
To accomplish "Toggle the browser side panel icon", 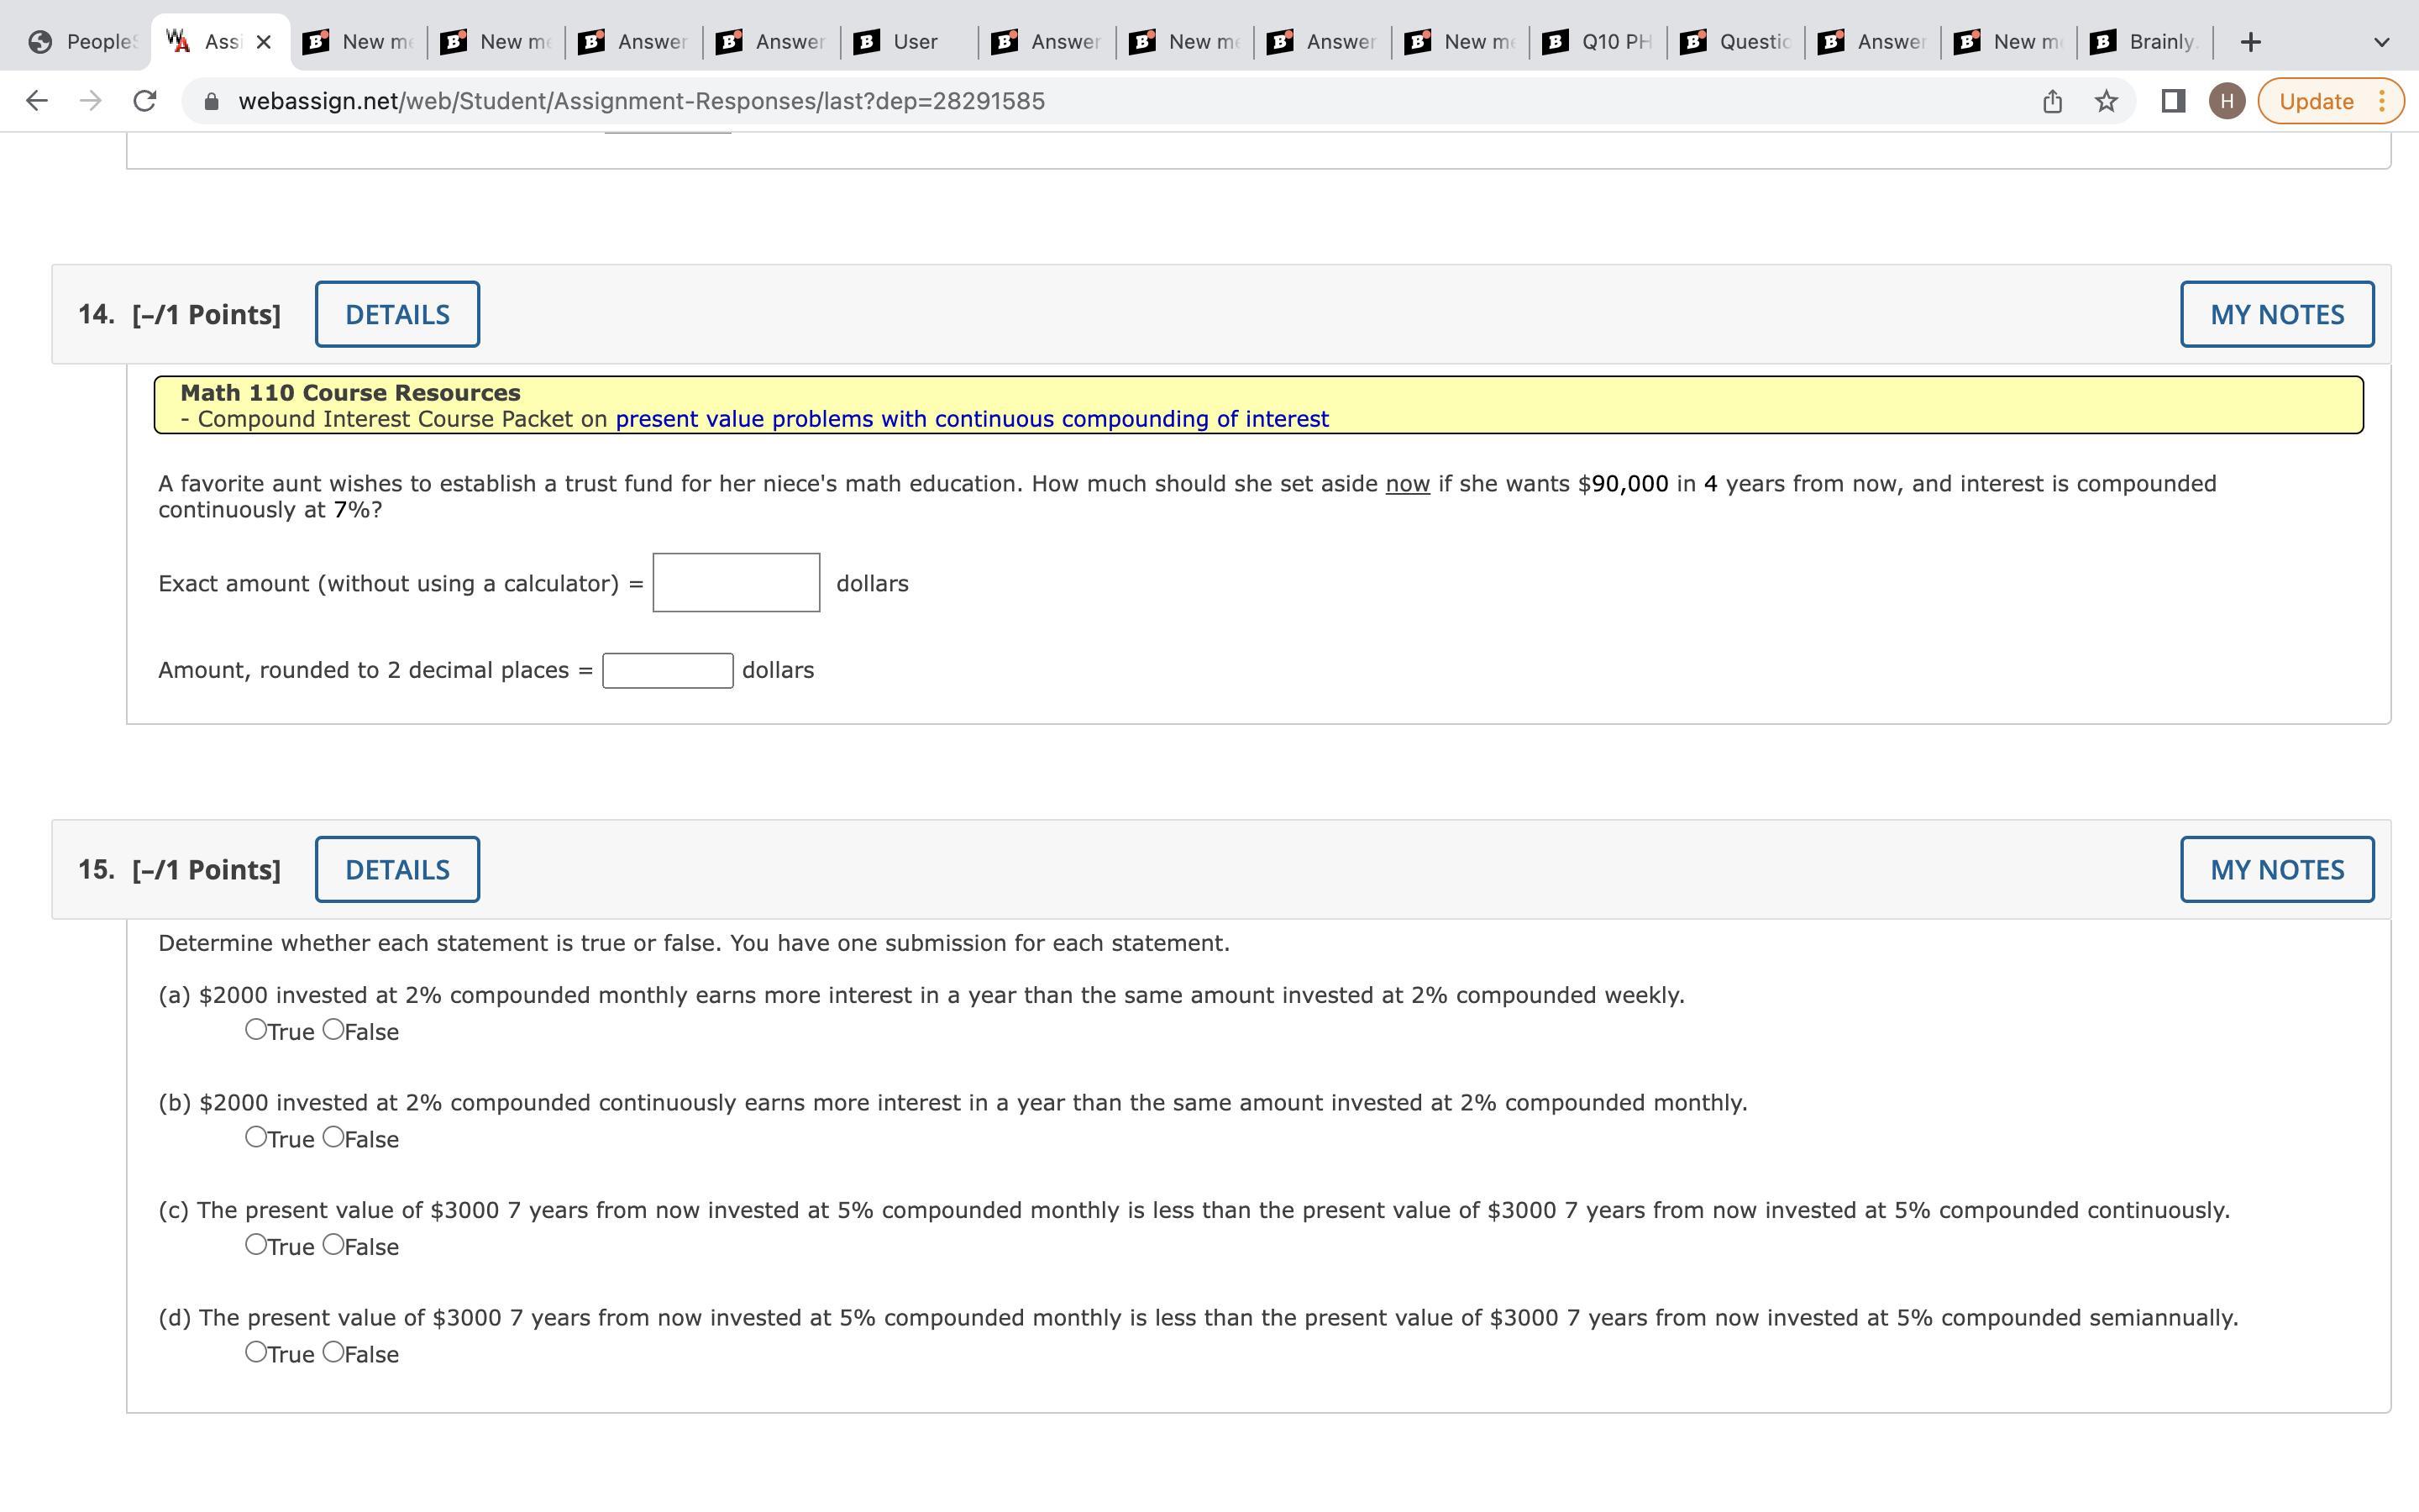I will coord(2172,101).
